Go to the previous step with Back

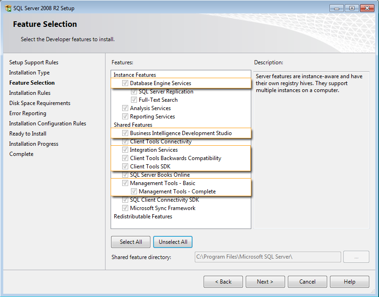pos(224,282)
